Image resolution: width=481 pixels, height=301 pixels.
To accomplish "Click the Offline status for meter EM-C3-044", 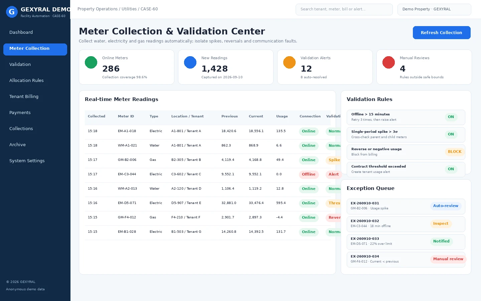I will [309, 175].
